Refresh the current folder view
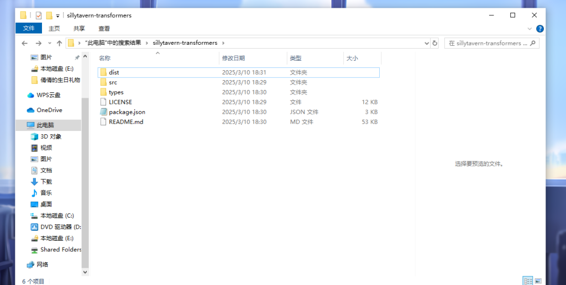This screenshot has width=566, height=285. 435,43
